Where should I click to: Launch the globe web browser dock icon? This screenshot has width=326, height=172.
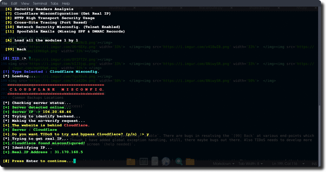(x=166, y=161)
